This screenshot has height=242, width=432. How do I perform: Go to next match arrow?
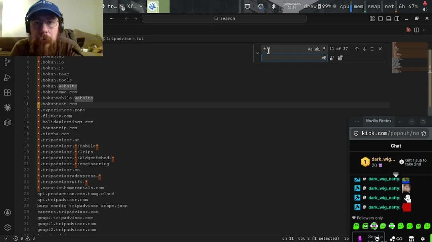pyautogui.click(x=364, y=49)
